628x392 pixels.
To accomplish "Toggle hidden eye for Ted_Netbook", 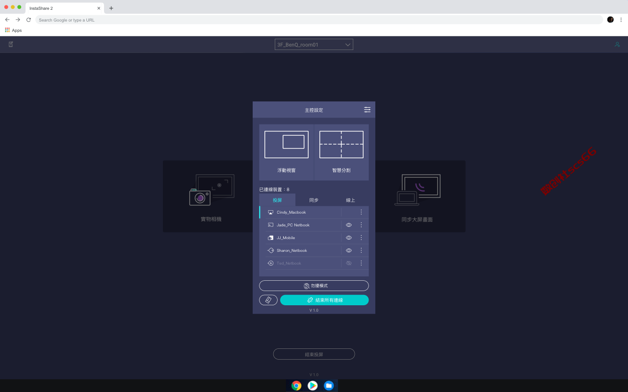I will (349, 263).
